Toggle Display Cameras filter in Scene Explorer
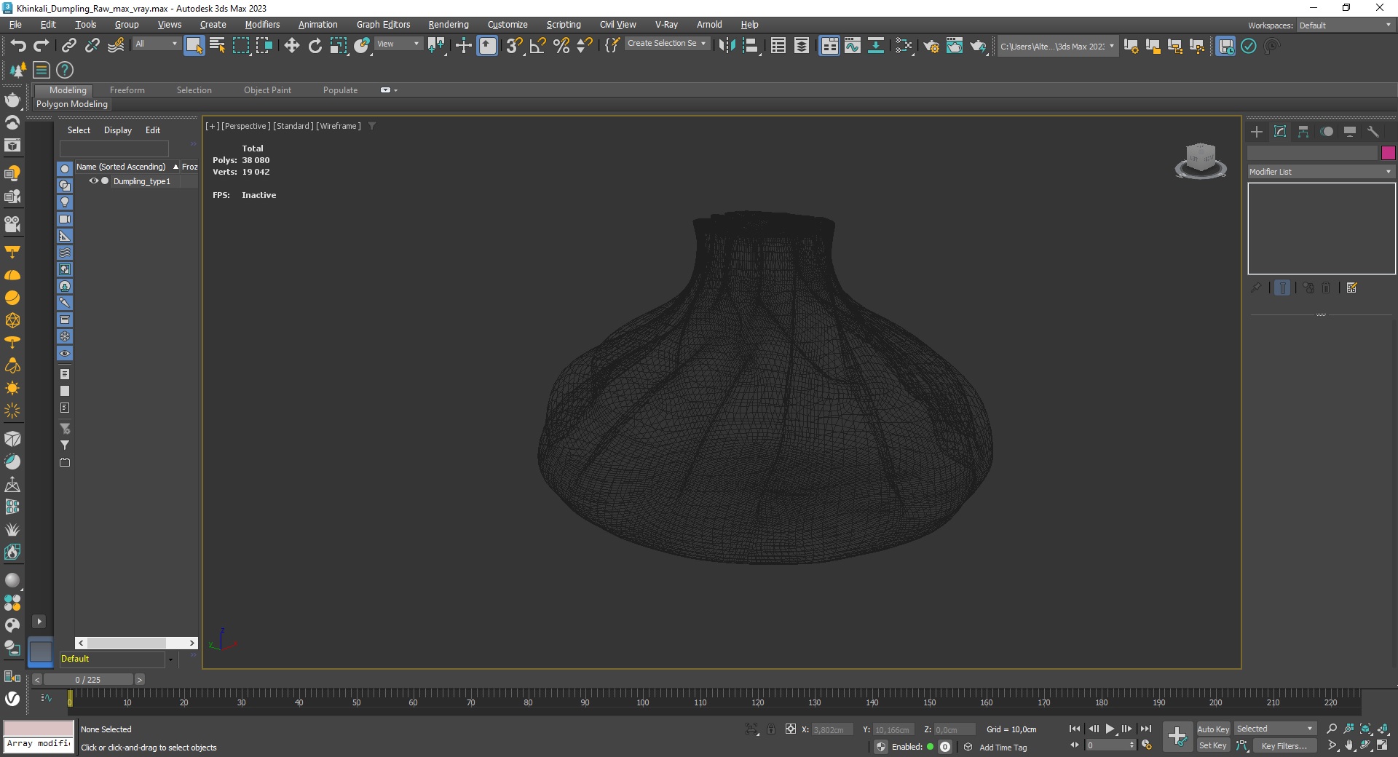 pyautogui.click(x=65, y=219)
